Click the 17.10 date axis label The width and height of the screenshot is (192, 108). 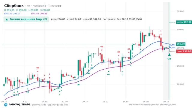pos(65,101)
